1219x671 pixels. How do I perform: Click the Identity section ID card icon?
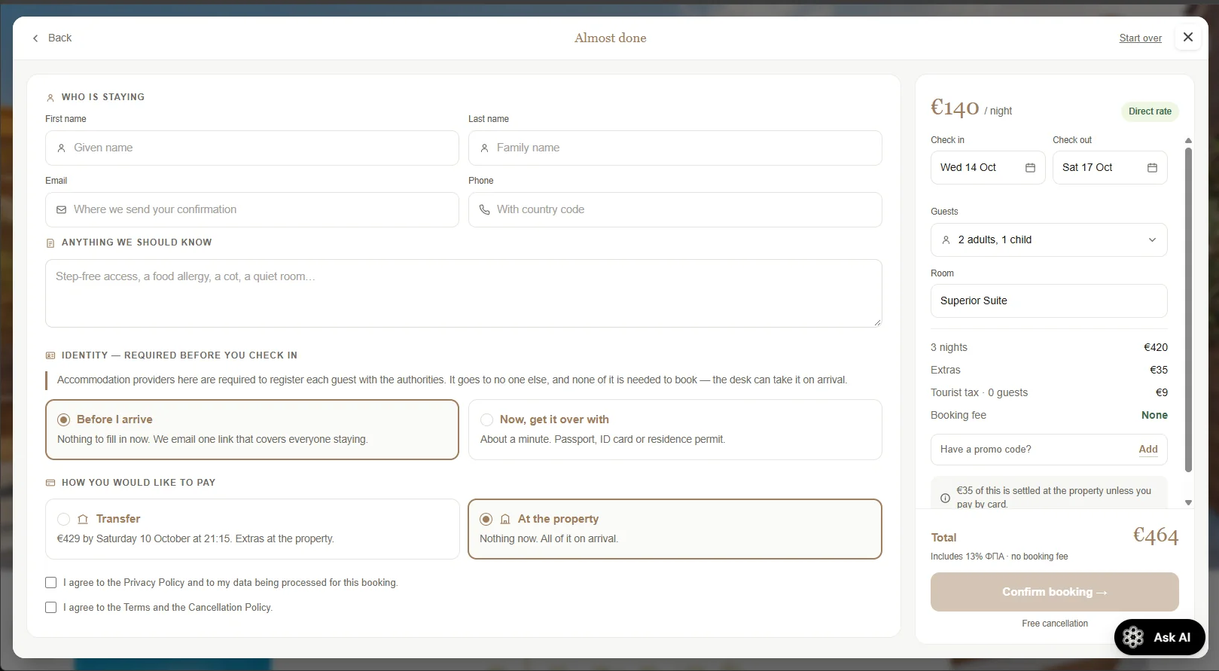(50, 355)
